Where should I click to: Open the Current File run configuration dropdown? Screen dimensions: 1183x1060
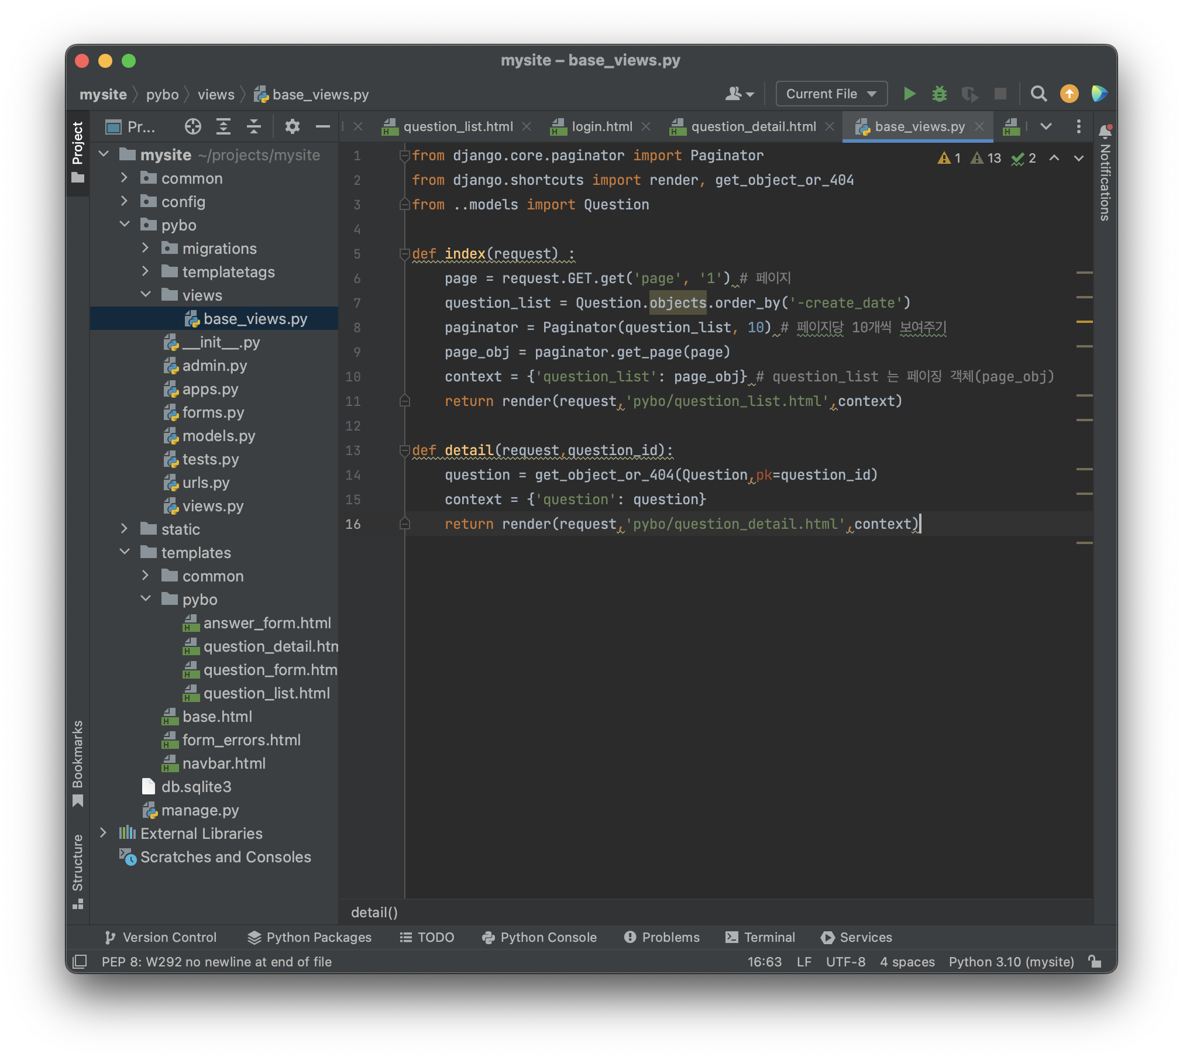click(x=831, y=94)
